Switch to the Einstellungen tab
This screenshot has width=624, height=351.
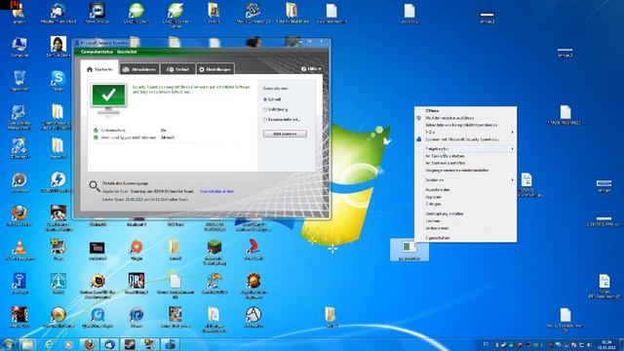tap(214, 69)
